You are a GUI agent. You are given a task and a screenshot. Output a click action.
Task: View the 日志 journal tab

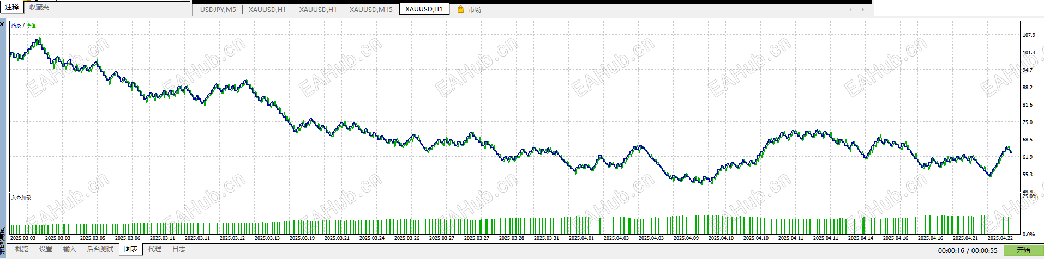[x=179, y=249]
